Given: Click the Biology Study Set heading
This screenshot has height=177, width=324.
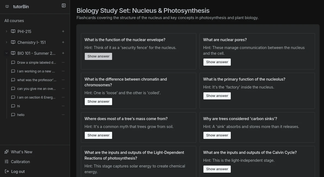Looking at the screenshot, I should click(143, 11).
